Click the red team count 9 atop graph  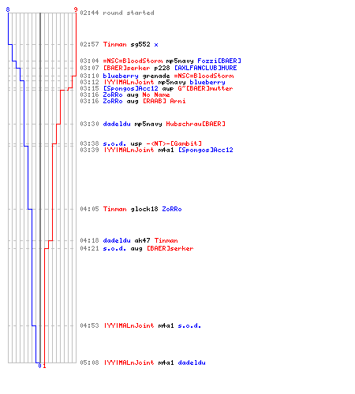coord(76,9)
